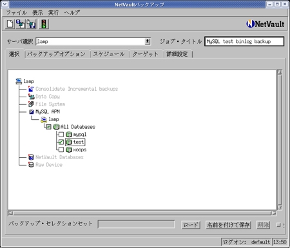Click the バックアップ・セレクションセット field
Viewport: 290px width, 248px height.
(x=136, y=224)
